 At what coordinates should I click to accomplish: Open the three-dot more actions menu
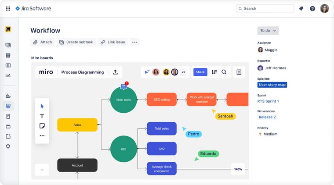pos(134,42)
